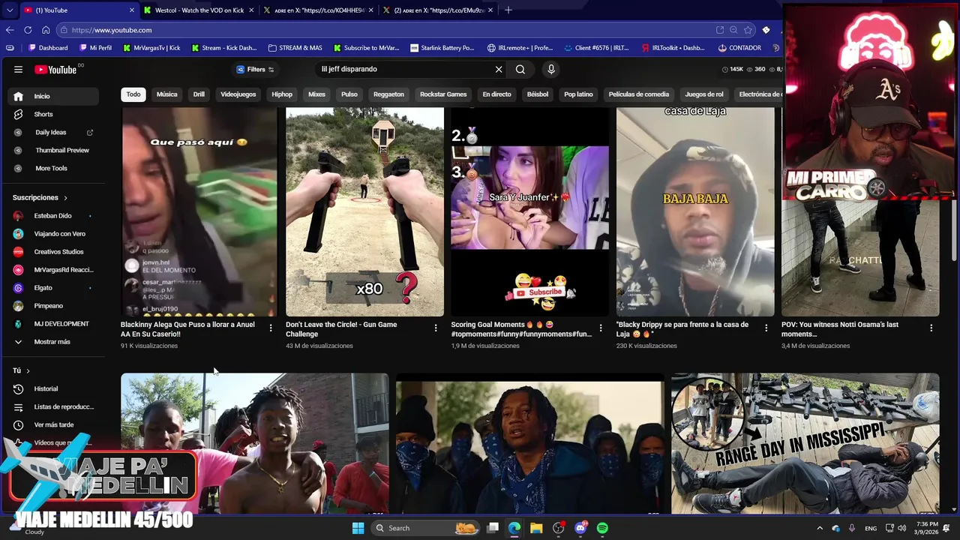Open options menu for Blacky Drippy video

[x=766, y=328]
